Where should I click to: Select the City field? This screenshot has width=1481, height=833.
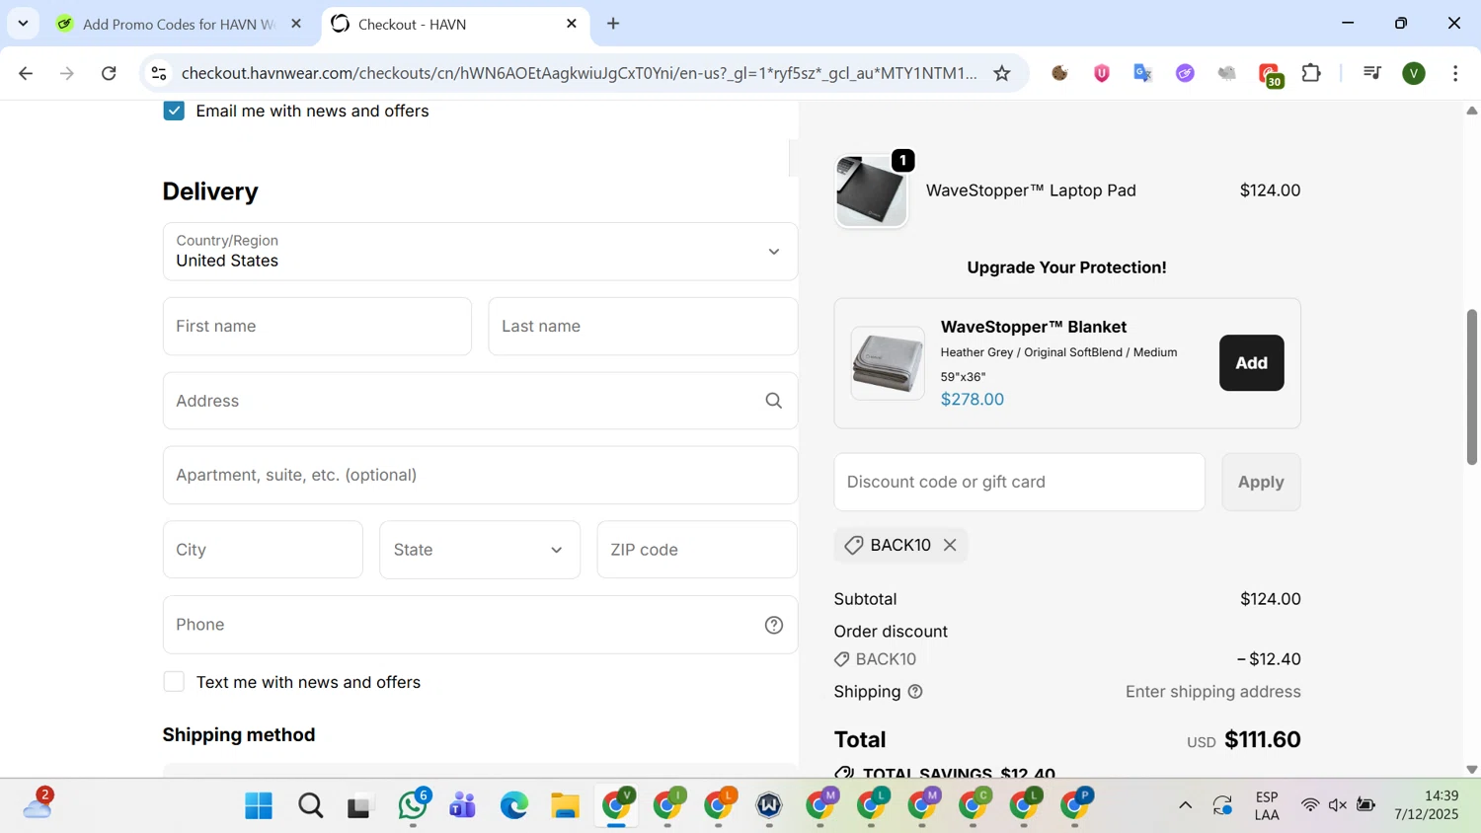tap(263, 550)
